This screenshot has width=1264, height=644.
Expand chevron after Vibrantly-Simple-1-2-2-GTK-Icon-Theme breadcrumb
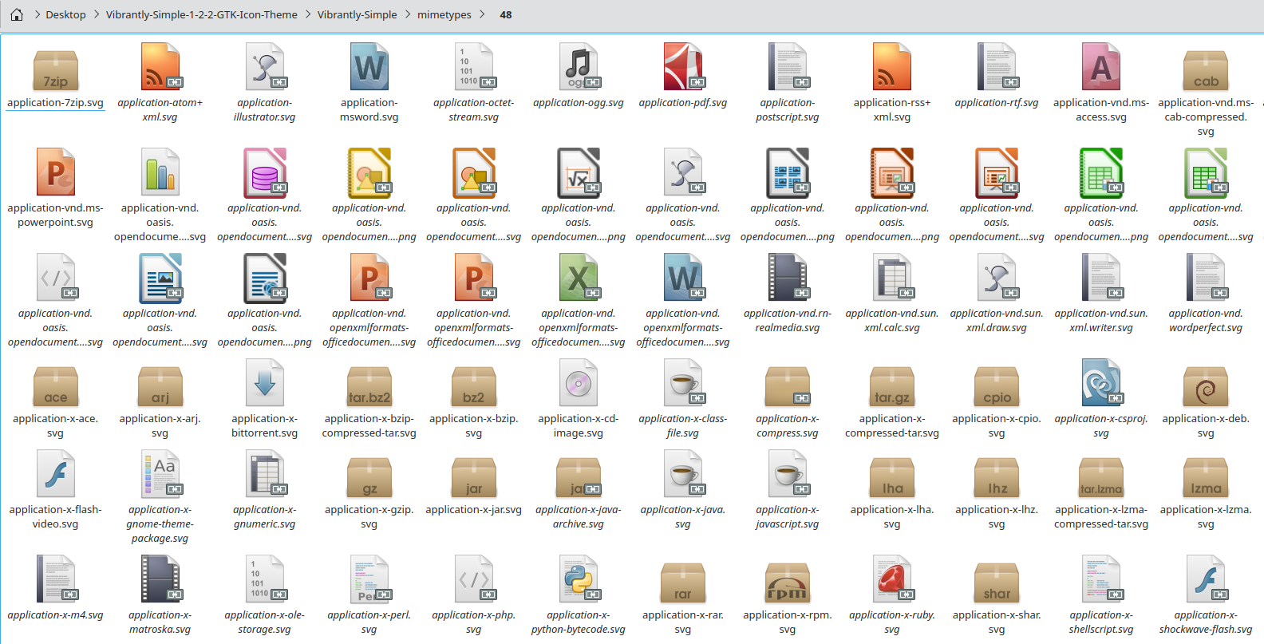pos(308,14)
